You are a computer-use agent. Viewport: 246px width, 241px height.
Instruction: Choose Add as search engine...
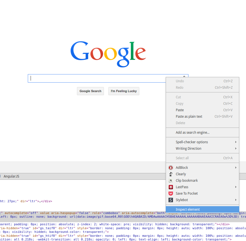coord(202,132)
